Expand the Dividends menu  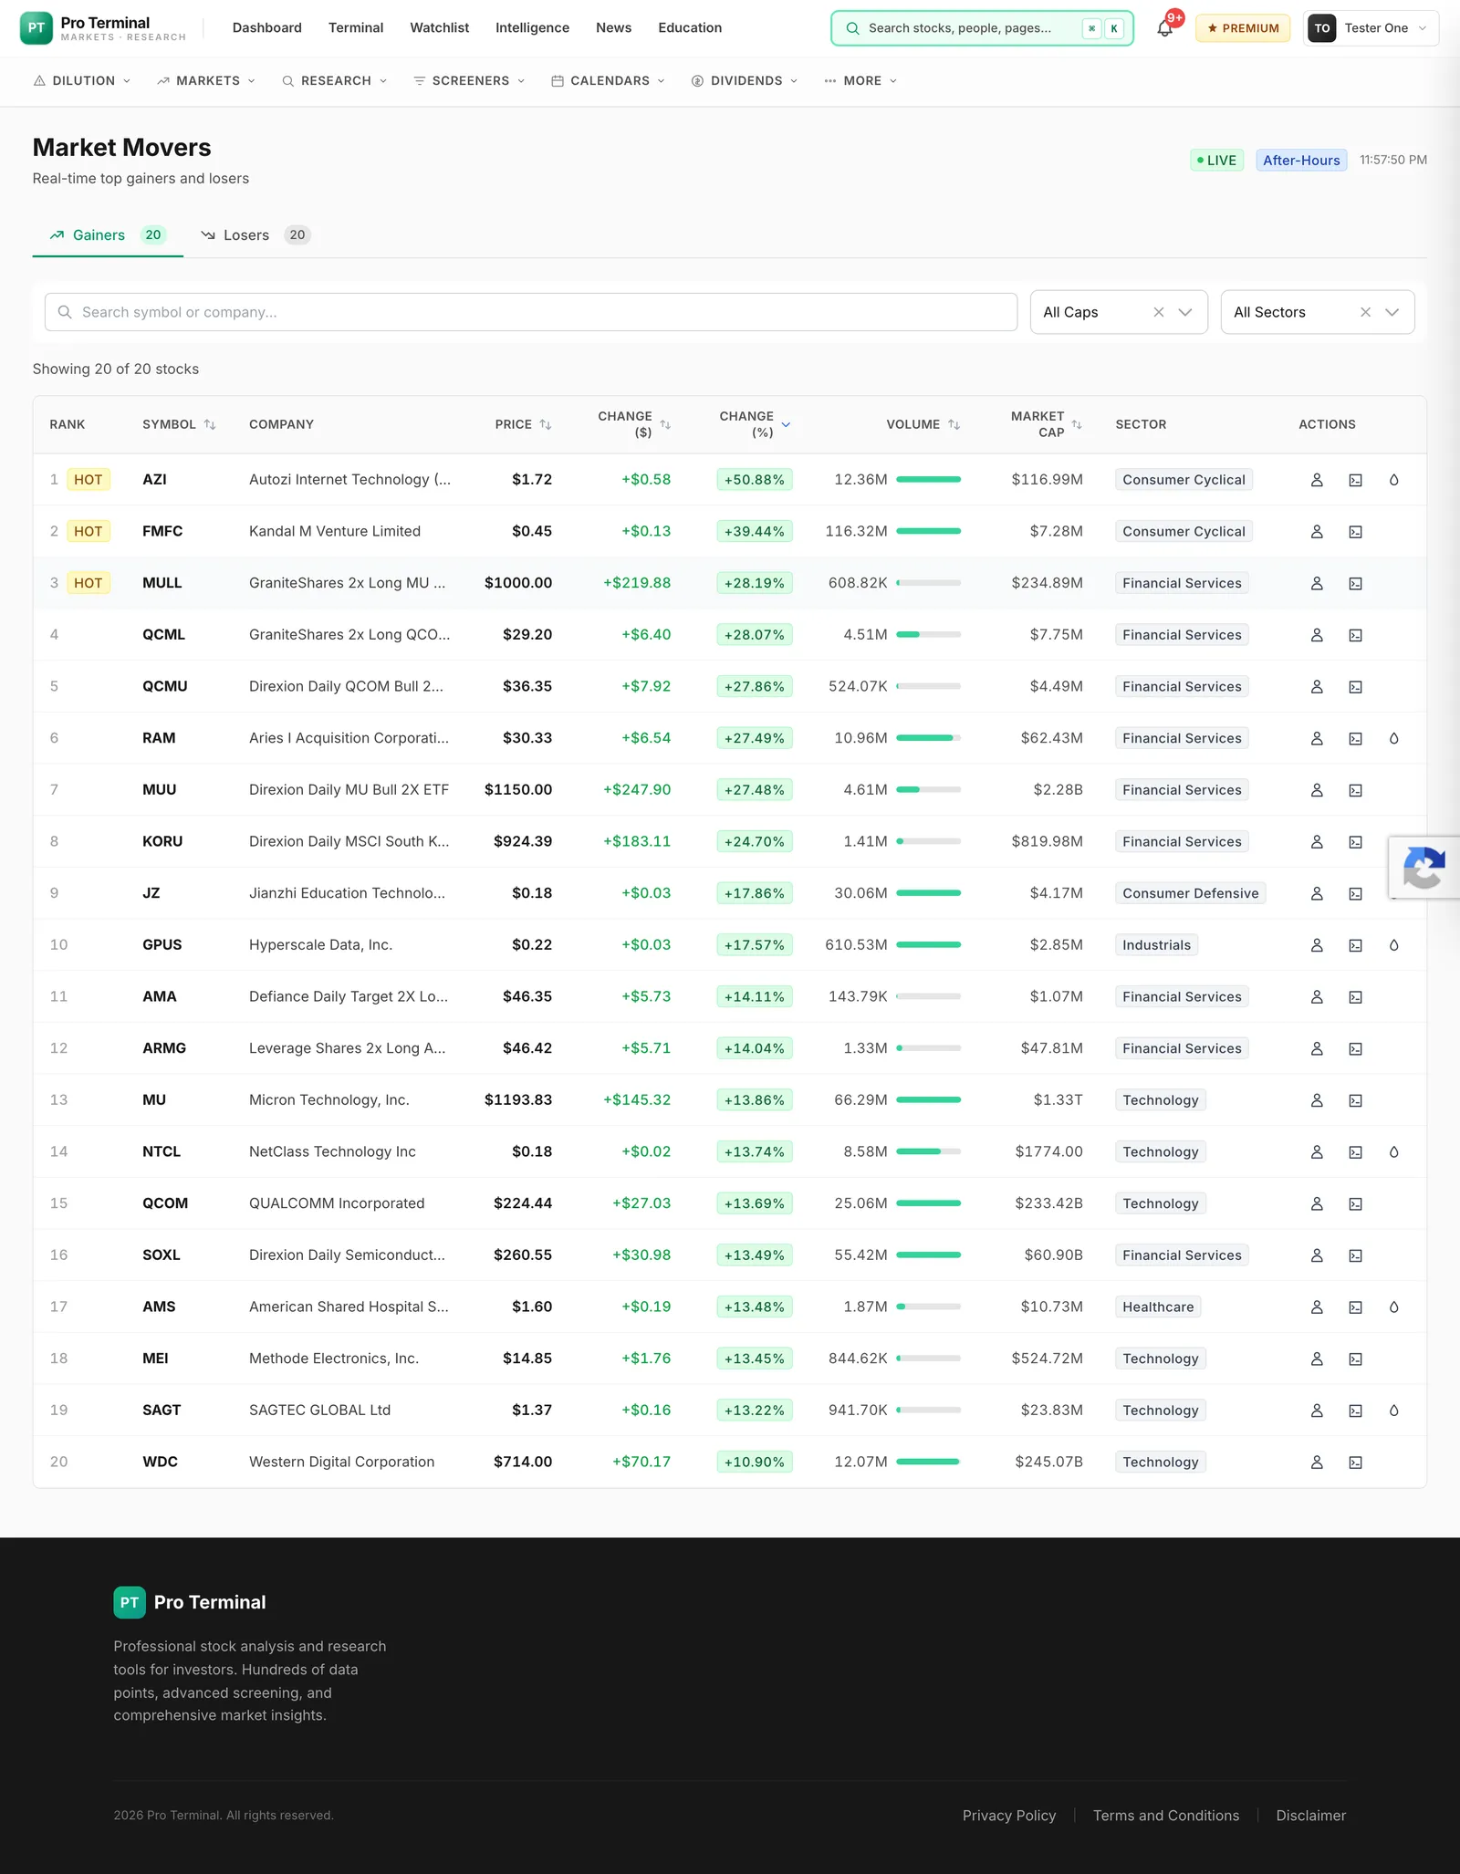(x=745, y=81)
